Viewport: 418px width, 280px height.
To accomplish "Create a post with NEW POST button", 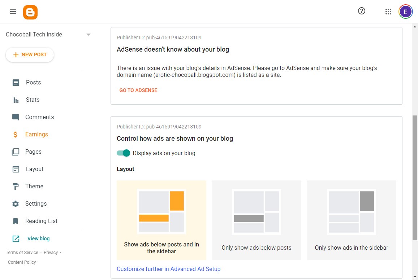I will point(30,55).
